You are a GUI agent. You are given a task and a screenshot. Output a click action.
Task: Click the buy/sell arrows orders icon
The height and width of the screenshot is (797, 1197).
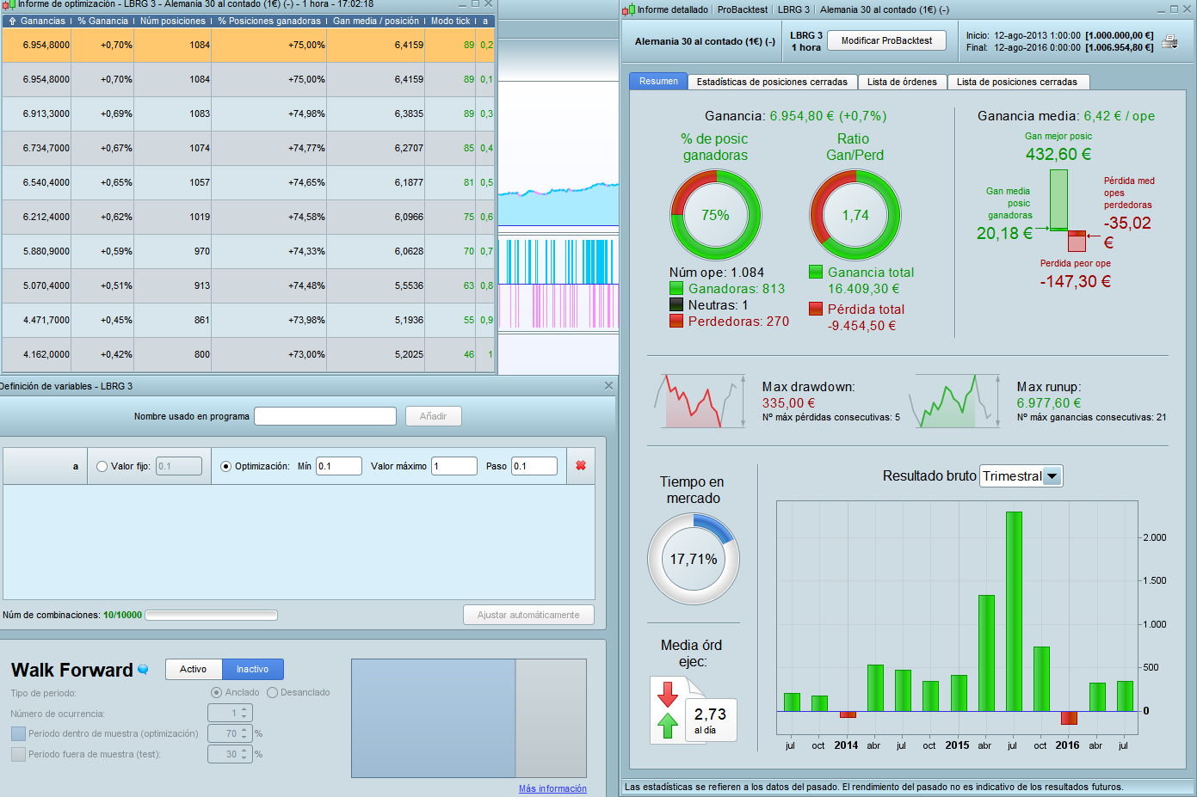[x=668, y=709]
